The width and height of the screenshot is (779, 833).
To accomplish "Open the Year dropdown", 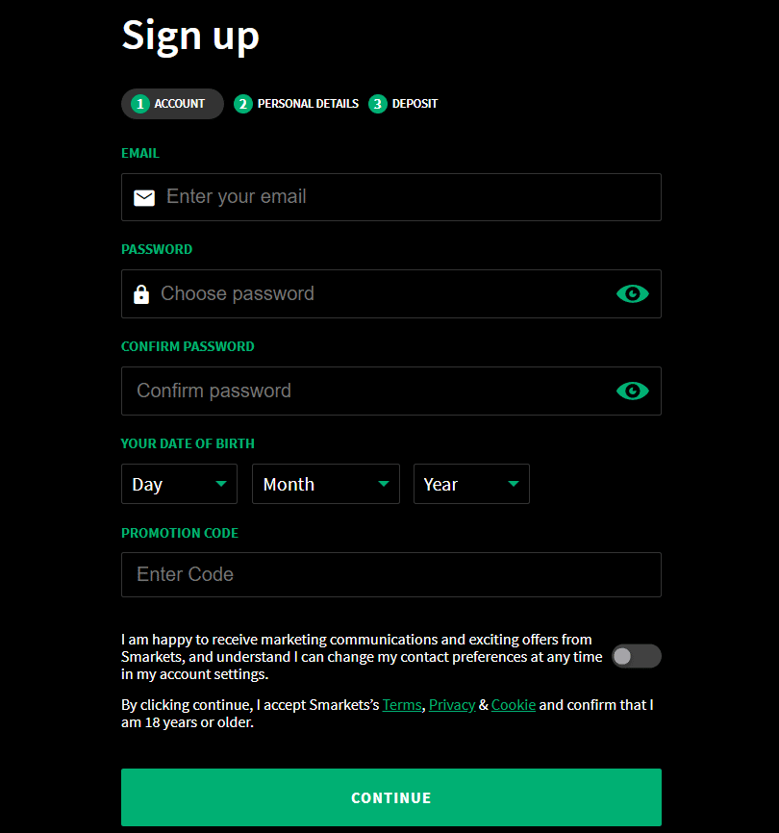I will click(x=471, y=484).
